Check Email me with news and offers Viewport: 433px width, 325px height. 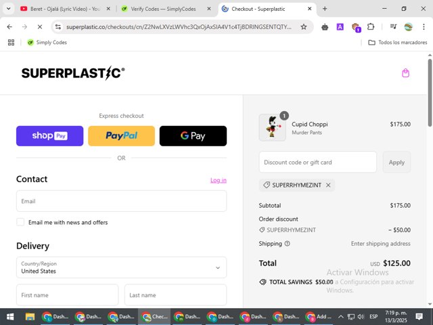[x=20, y=222]
